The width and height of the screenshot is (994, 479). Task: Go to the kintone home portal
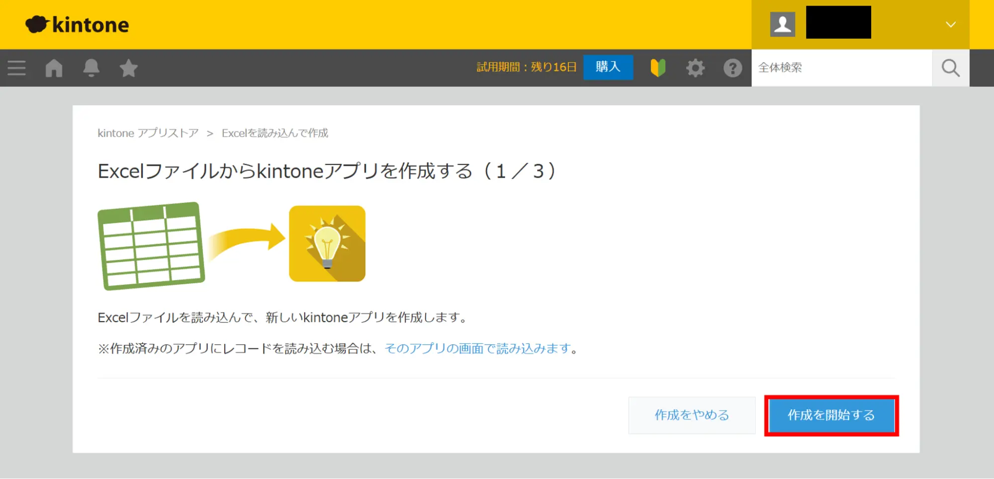54,68
